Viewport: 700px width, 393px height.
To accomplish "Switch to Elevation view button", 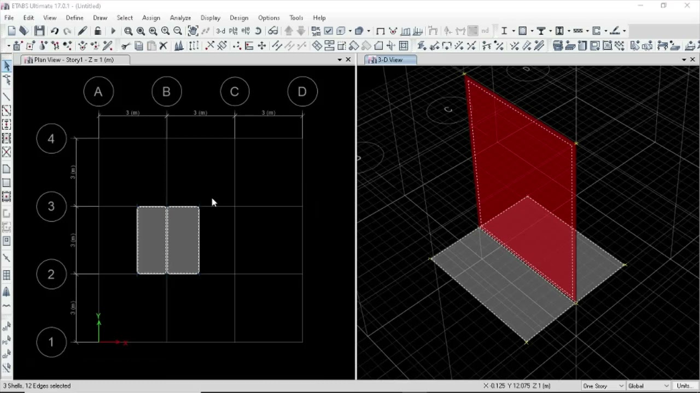I will tap(246, 31).
